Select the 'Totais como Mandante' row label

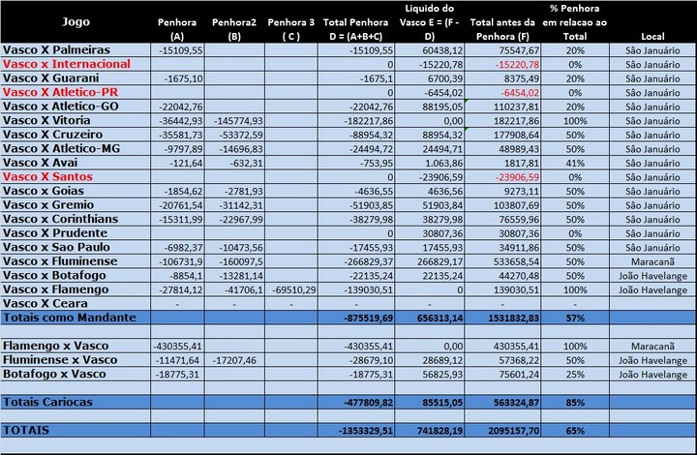pos(70,318)
